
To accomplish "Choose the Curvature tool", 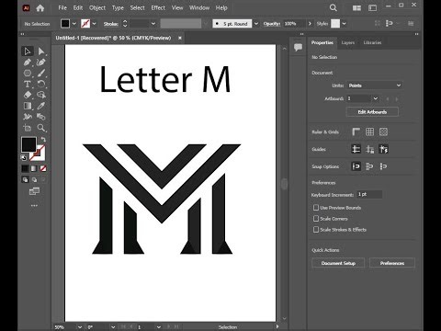I will pos(41,63).
